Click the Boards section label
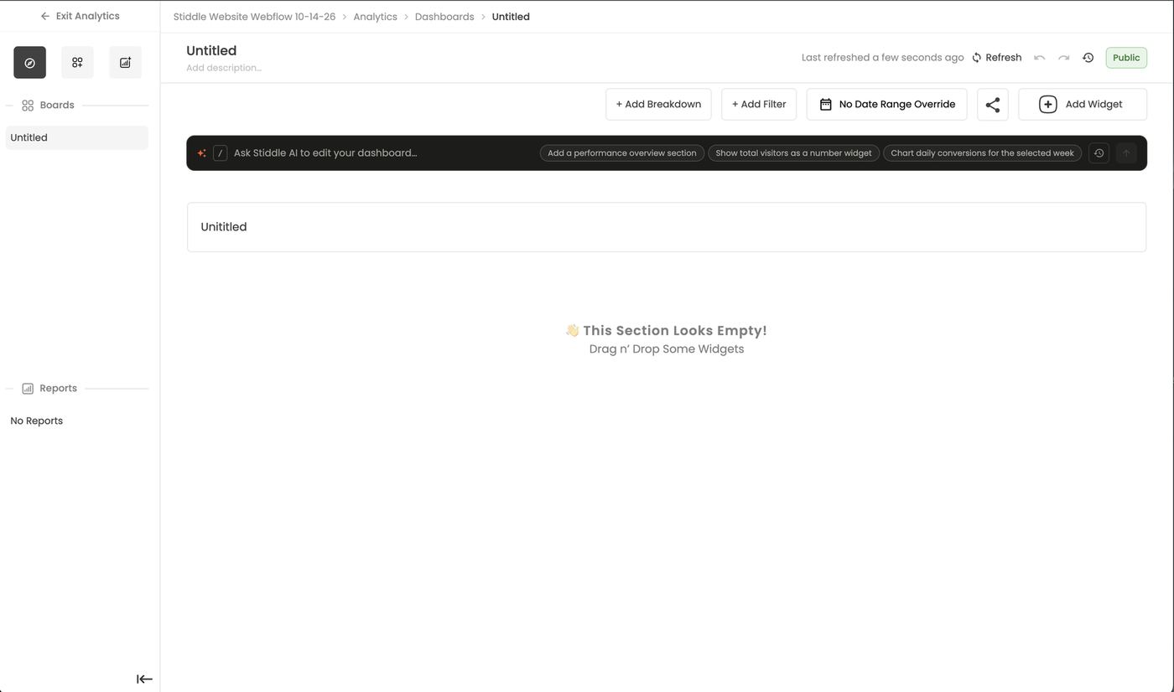1174x692 pixels. (x=57, y=106)
